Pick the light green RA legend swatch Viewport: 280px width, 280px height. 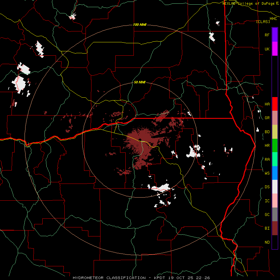(275, 159)
